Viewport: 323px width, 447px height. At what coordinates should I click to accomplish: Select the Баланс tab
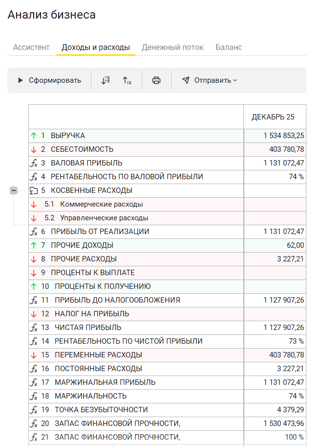(x=229, y=47)
